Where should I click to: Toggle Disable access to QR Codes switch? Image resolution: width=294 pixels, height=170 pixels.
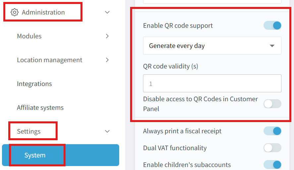coord(272,104)
